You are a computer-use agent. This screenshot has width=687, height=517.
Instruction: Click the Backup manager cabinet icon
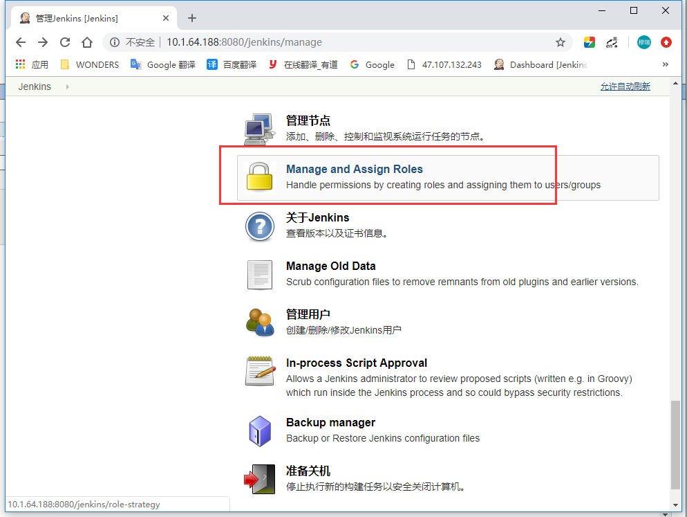(x=260, y=431)
